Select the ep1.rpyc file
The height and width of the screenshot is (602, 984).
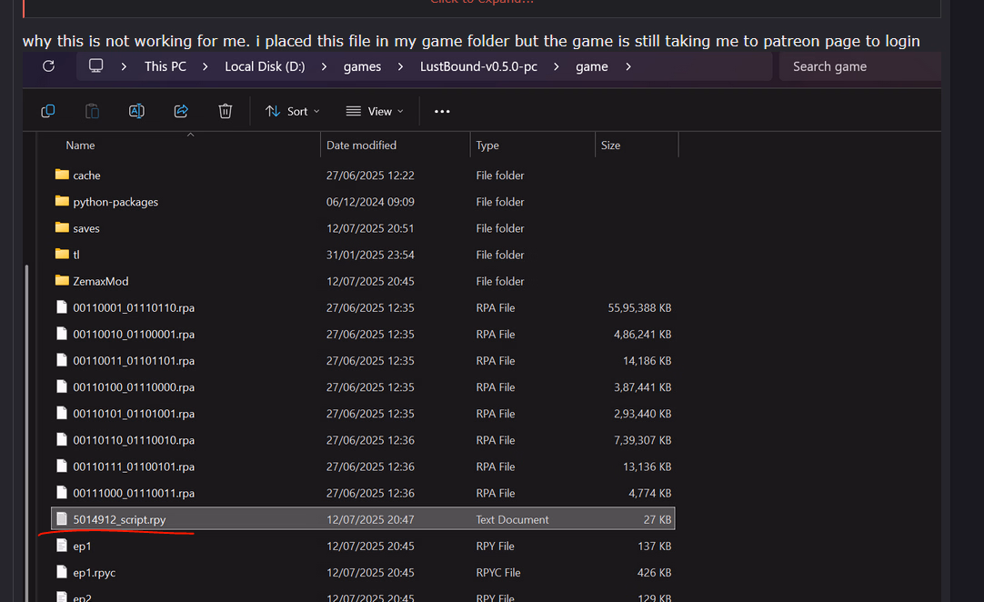94,573
